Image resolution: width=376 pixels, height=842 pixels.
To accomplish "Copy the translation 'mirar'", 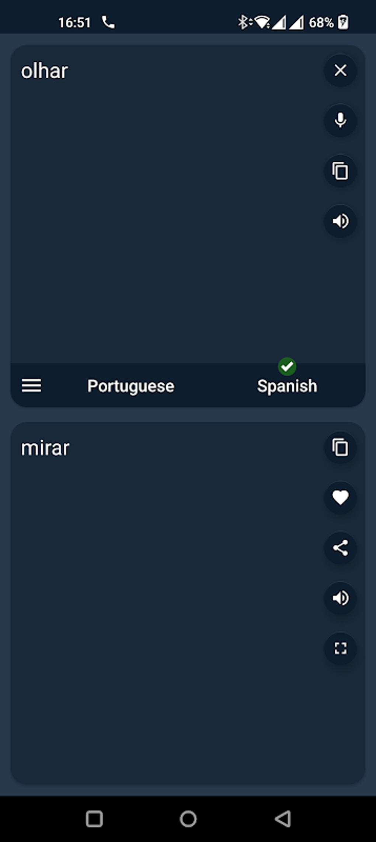I will (x=340, y=447).
